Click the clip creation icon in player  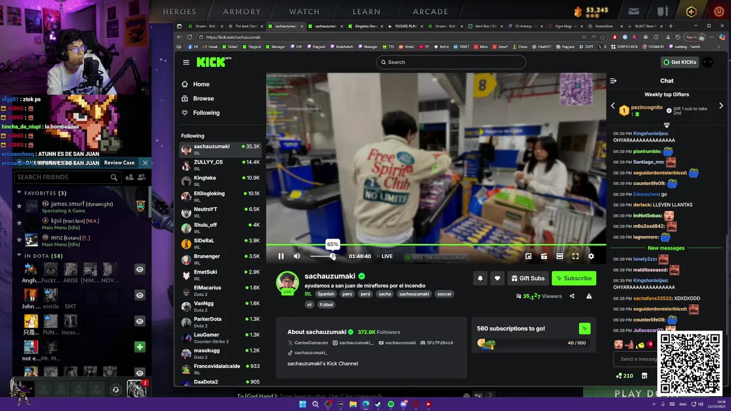pyautogui.click(x=544, y=256)
